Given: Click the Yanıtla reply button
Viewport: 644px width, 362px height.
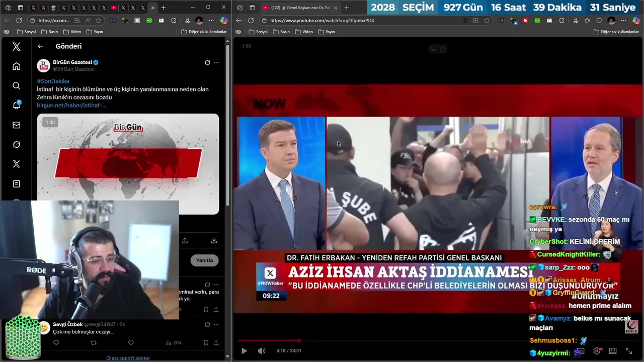Looking at the screenshot, I should pos(204,260).
